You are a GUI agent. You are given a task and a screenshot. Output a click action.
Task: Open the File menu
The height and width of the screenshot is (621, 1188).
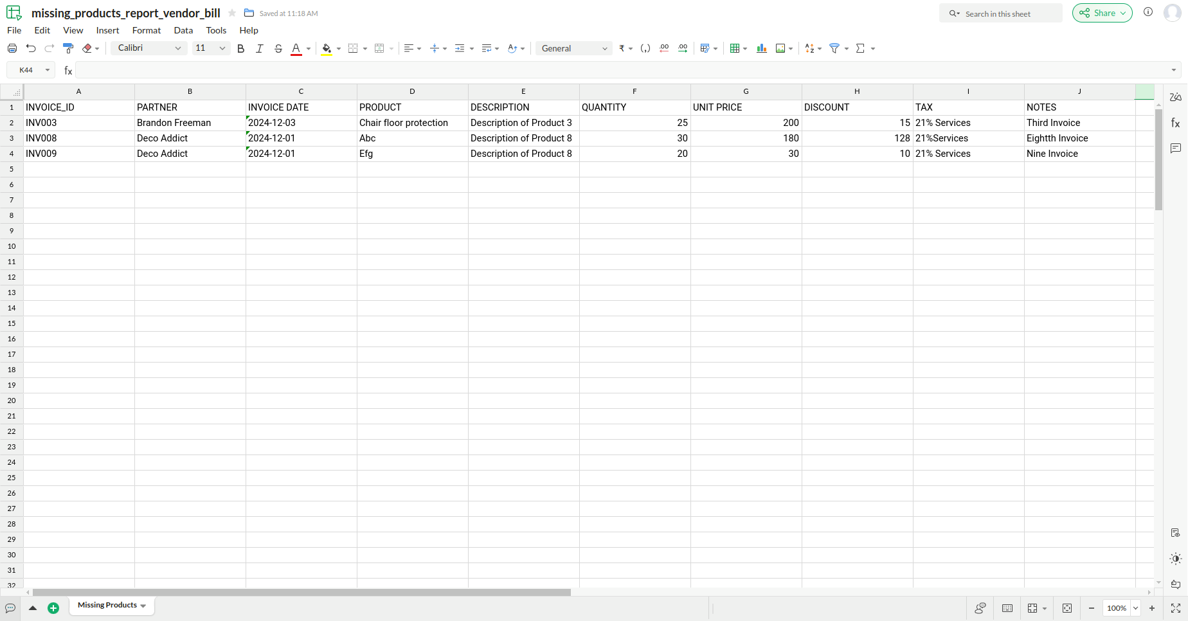click(x=14, y=30)
